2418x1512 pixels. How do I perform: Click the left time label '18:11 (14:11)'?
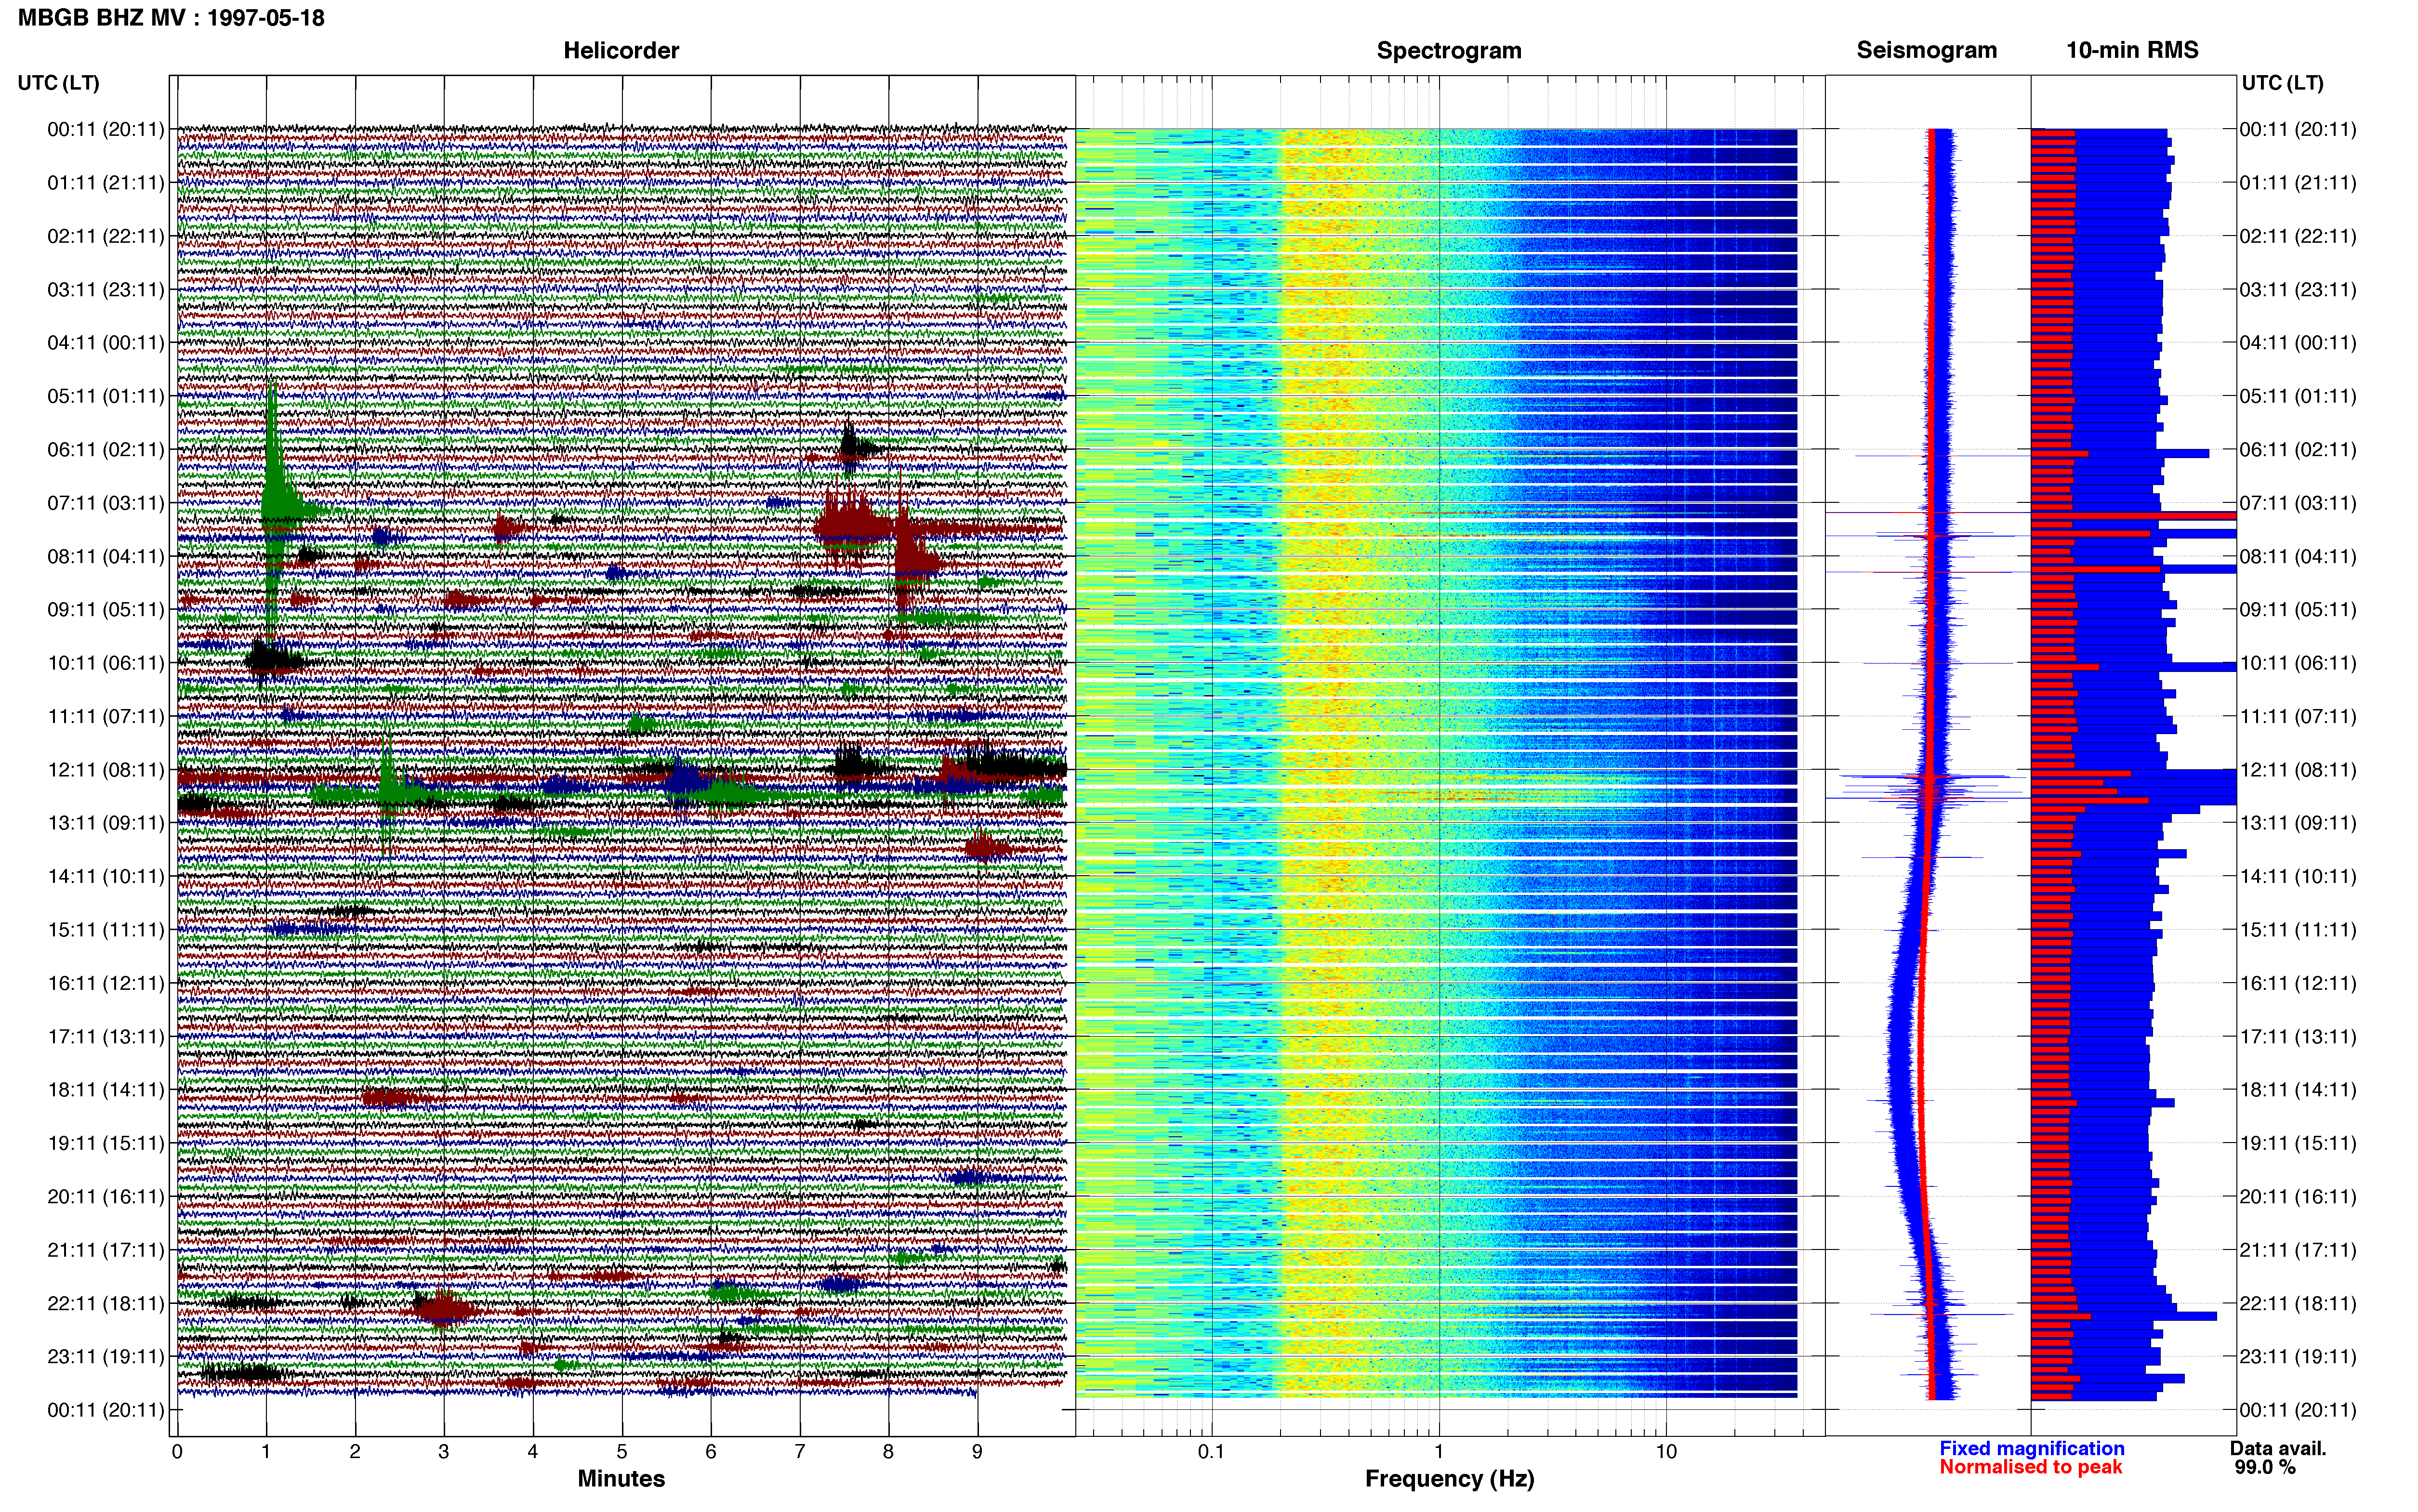pyautogui.click(x=106, y=1090)
